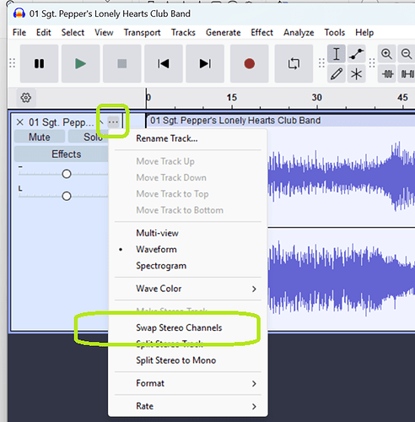Toggle the Loop playback button
Screen dimensions: 415x422
pyautogui.click(x=294, y=63)
